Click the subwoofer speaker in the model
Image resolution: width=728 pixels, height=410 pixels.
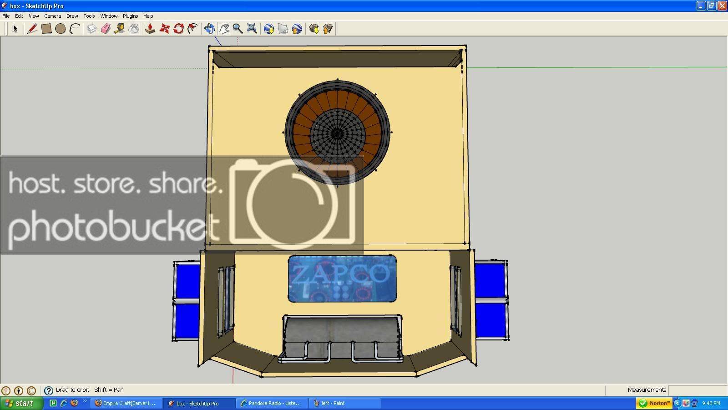(337, 133)
